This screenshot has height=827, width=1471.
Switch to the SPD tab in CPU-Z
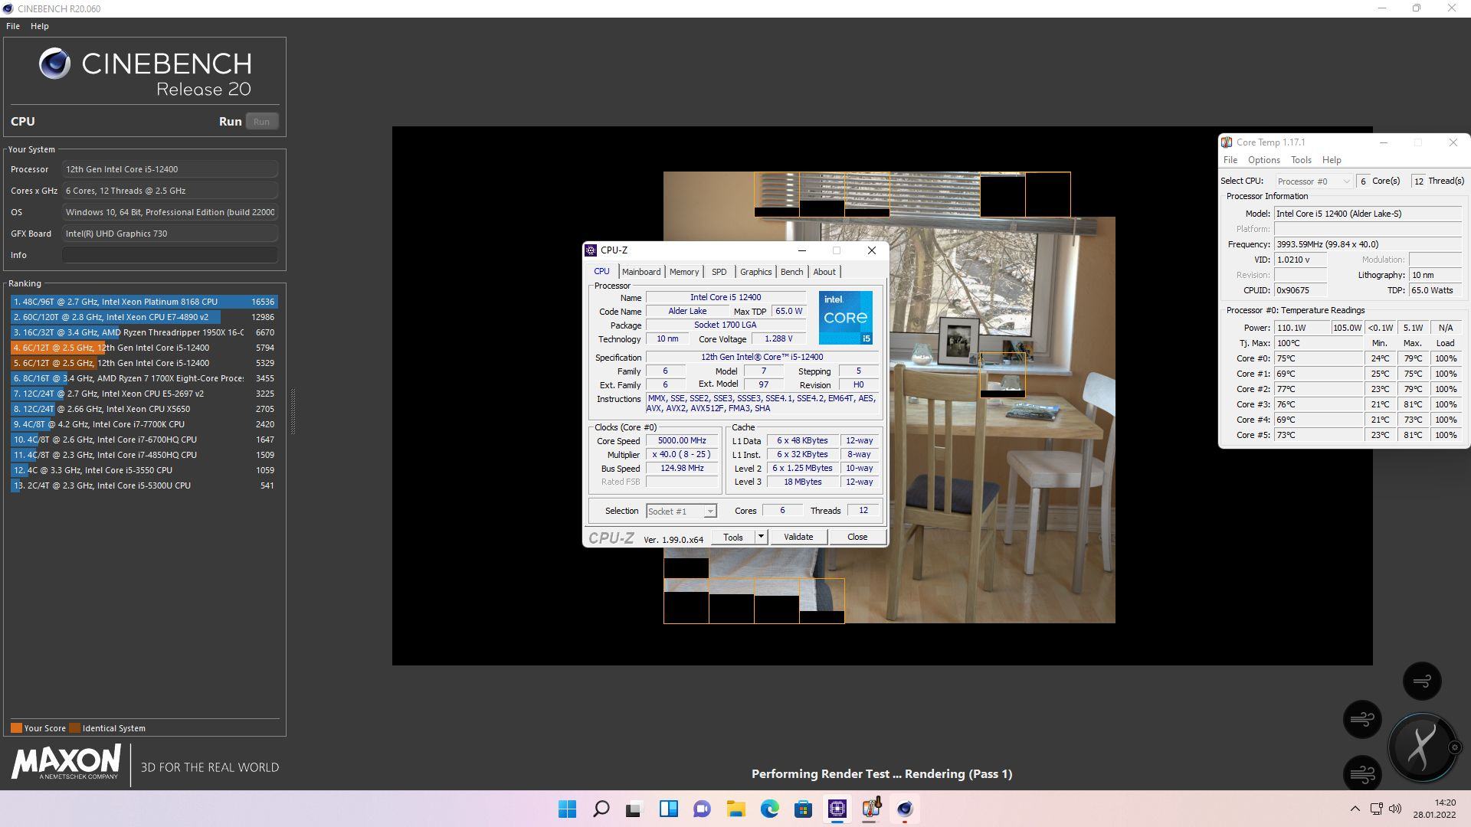pos(719,272)
